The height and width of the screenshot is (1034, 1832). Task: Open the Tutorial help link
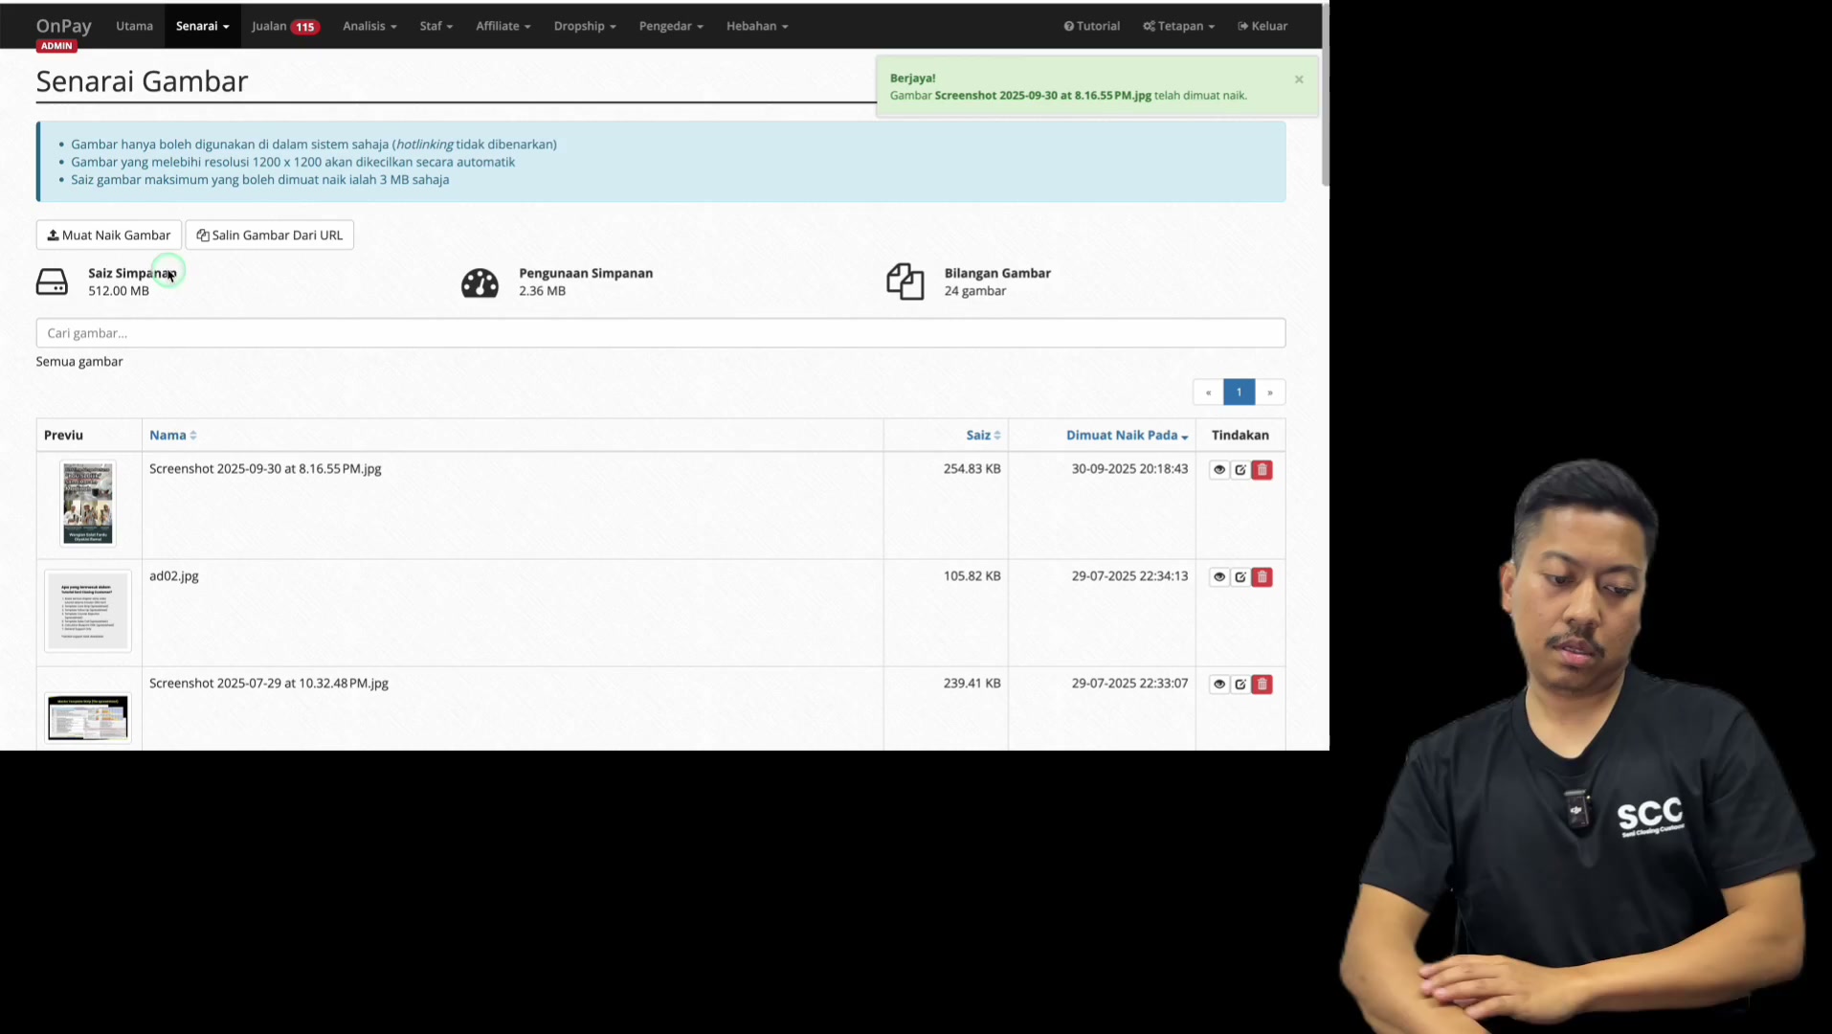1091,26
